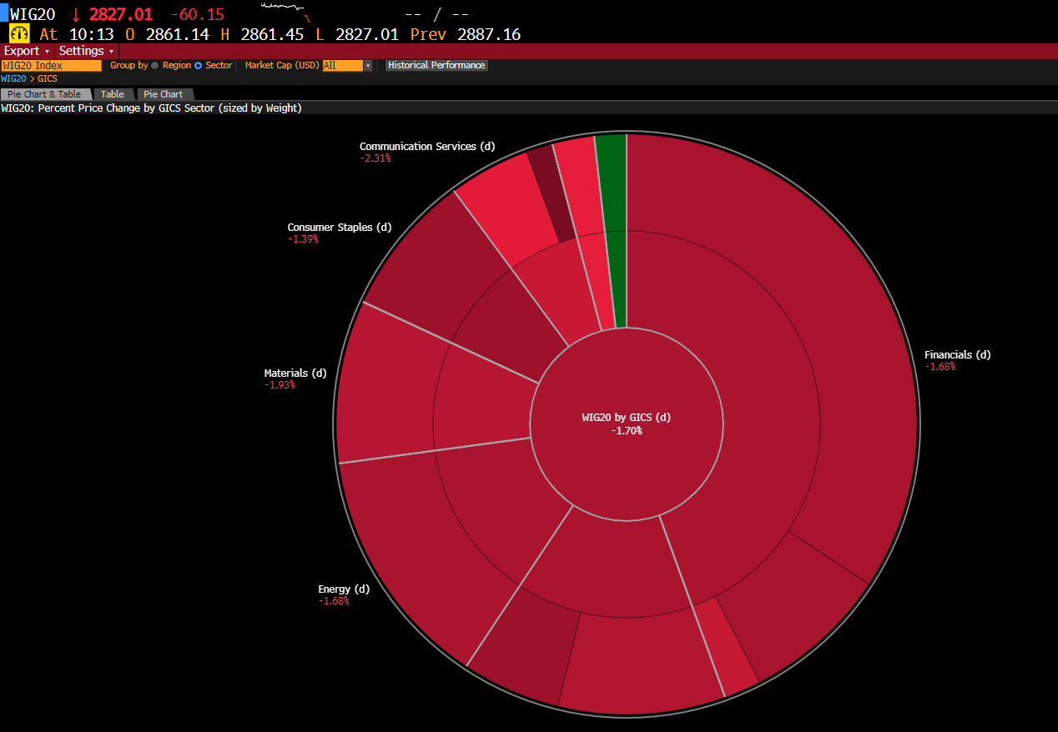The width and height of the screenshot is (1058, 732).
Task: Click the -1.70% value in chart center
Action: (x=627, y=431)
